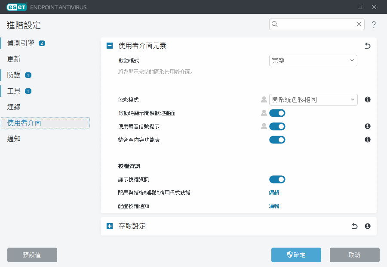
Task: Click the revert icon for 使用者介面元素 section
Action: click(x=367, y=46)
